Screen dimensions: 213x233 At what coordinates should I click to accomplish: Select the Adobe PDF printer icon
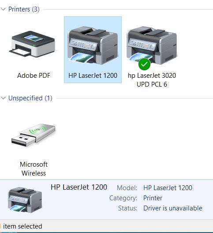32,44
